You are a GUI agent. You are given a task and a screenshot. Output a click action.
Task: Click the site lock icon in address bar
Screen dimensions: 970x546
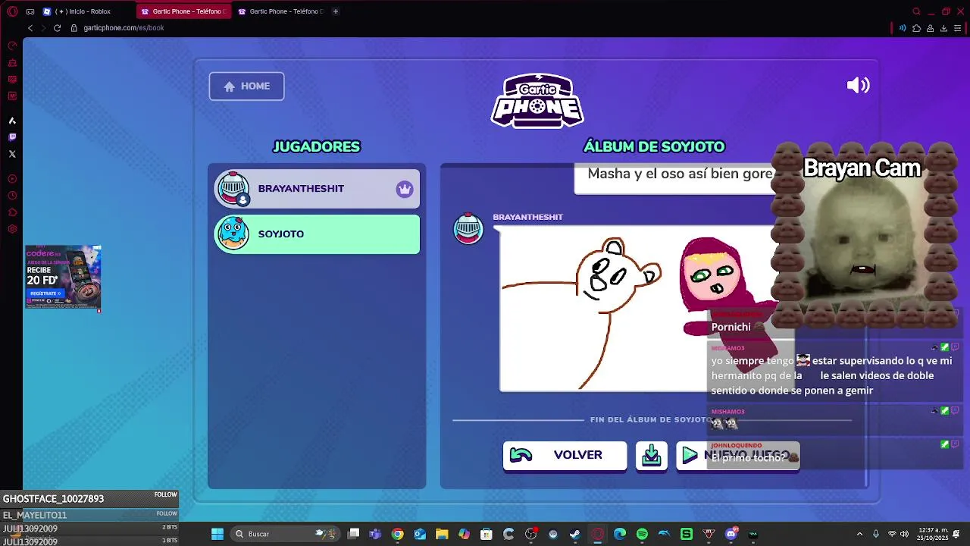click(74, 28)
